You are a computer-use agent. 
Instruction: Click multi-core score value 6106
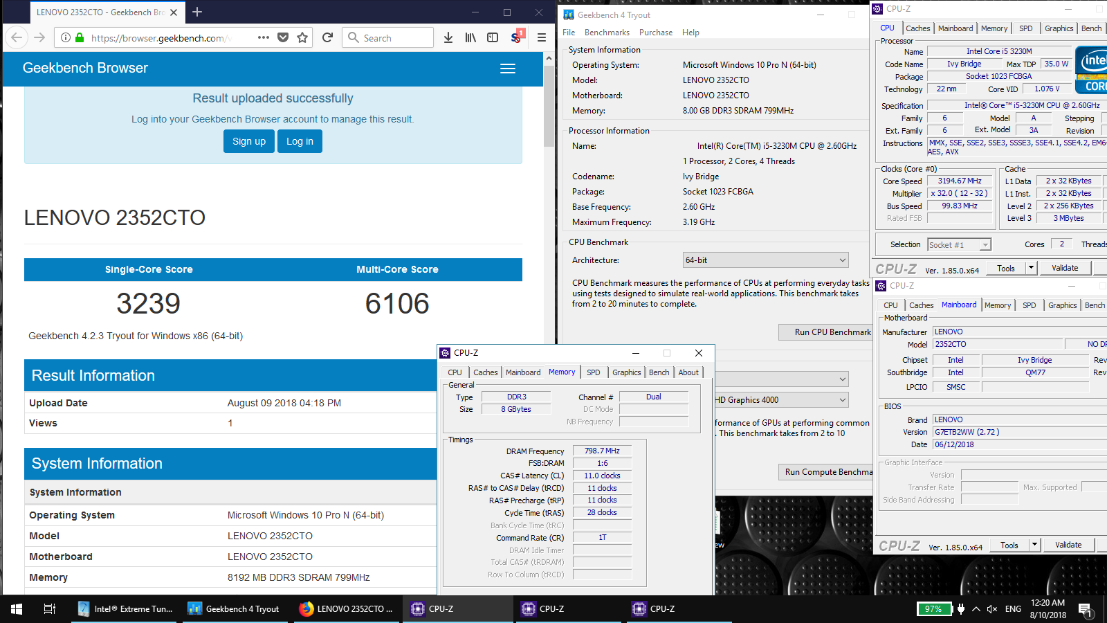[x=397, y=304]
